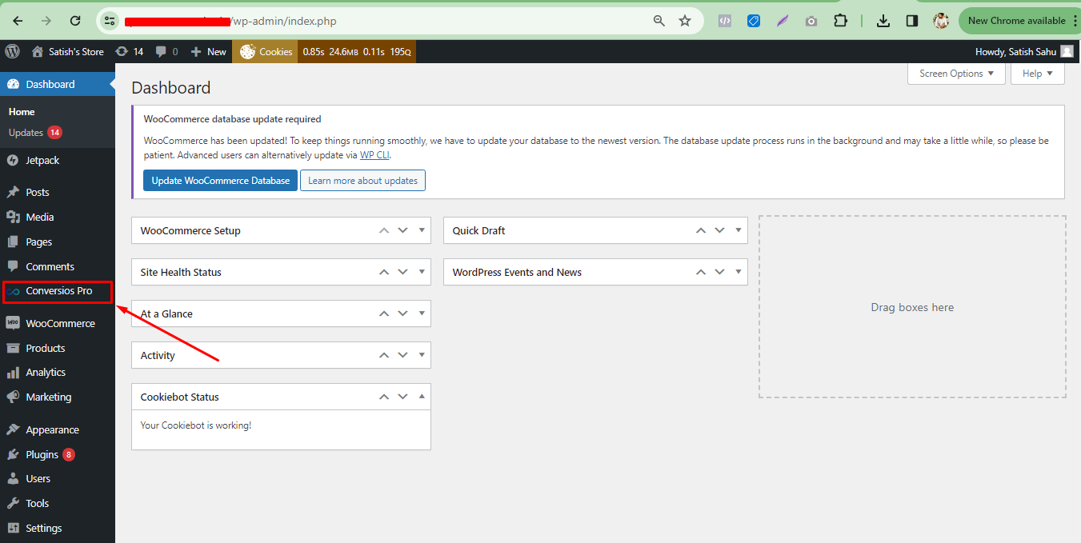Go to Home submenu under Dashboard
The height and width of the screenshot is (543, 1081).
(22, 112)
